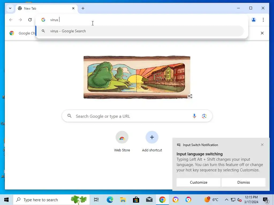This screenshot has width=274, height=205.
Task: Click the Google G icon in address bar
Action: 43,20
